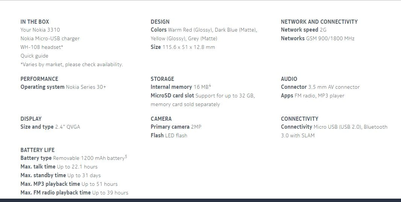This screenshot has width=401, height=202.
Task: Click 'Yellow (Glossy), Grey (Matte)' line
Action: pos(184,38)
